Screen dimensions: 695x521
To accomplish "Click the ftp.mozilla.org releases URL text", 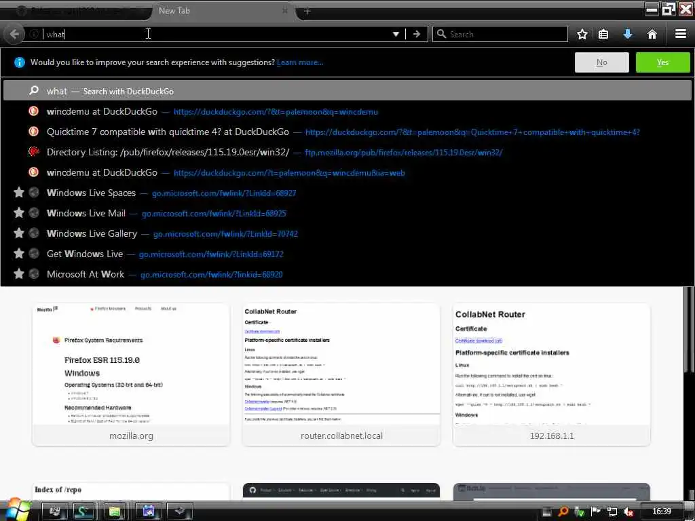I will coord(403,153).
